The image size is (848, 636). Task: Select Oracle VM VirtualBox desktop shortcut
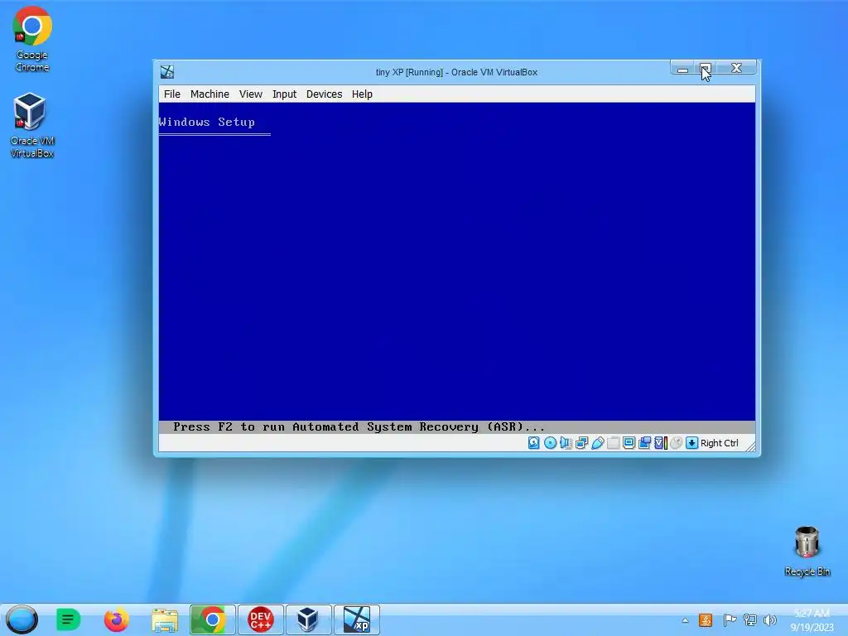tap(32, 125)
